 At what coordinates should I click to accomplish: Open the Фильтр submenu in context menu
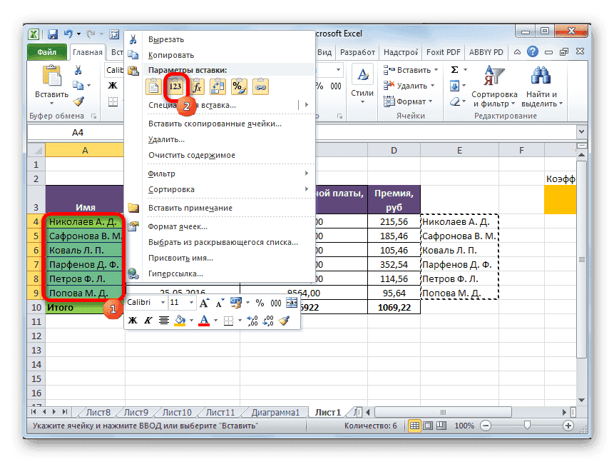pyautogui.click(x=163, y=174)
